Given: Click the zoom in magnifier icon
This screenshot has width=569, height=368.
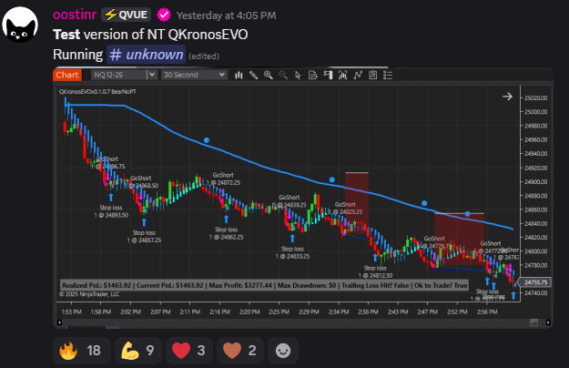Looking at the screenshot, I should click(x=269, y=76).
